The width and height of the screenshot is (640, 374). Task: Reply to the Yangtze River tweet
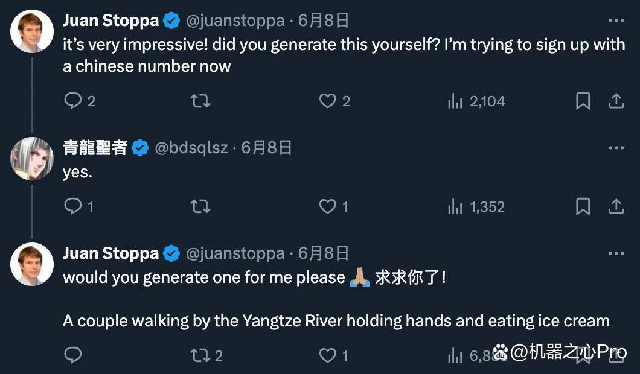pos(73,355)
